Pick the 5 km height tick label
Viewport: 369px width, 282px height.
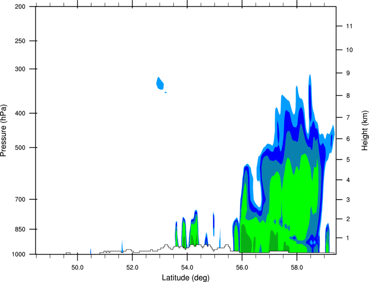coord(348,160)
